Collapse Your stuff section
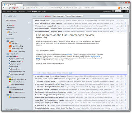The width and height of the screenshot is (132, 113). click(x=6, y=30)
